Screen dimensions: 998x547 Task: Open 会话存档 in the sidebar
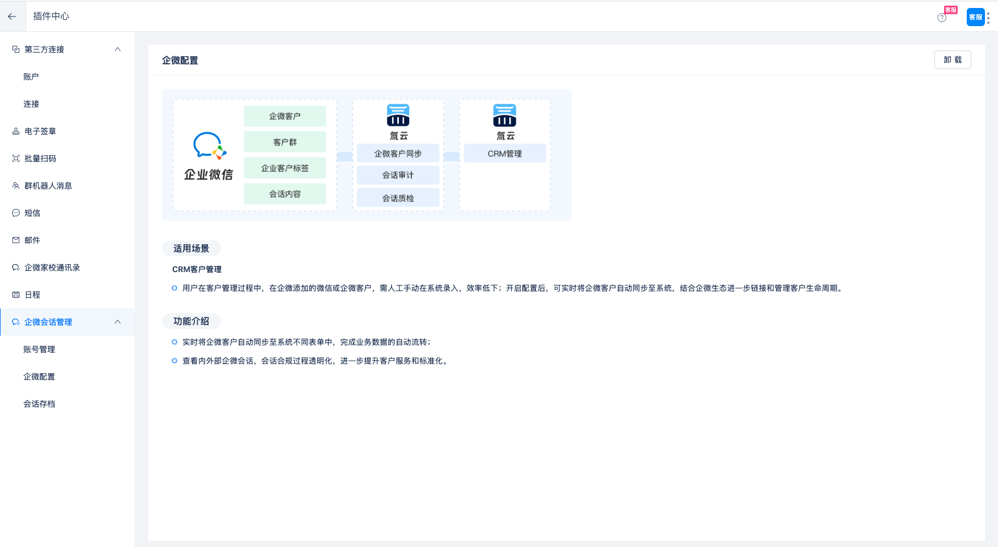point(39,404)
